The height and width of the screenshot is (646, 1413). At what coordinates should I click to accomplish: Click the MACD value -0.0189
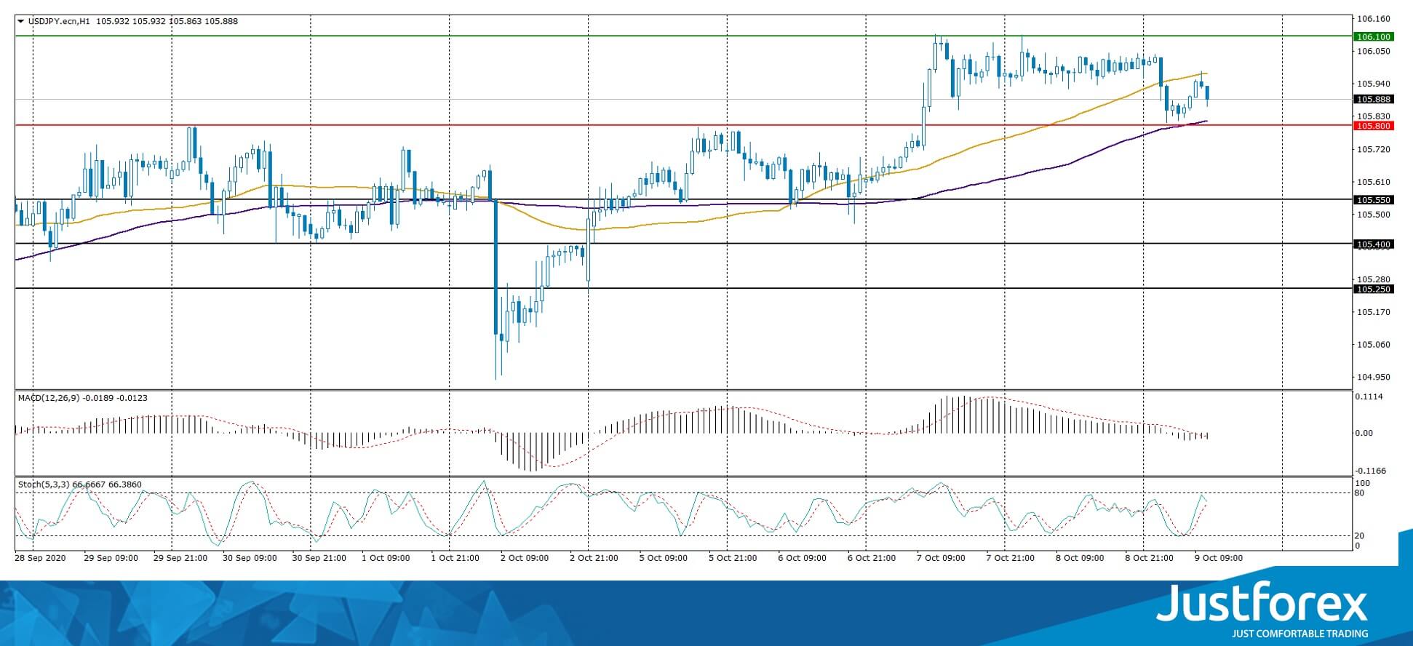coord(99,398)
